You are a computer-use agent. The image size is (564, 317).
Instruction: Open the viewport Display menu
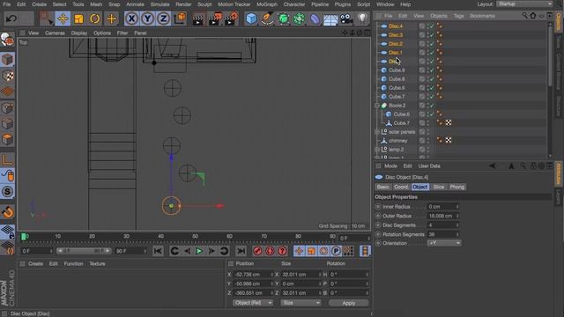tap(79, 33)
